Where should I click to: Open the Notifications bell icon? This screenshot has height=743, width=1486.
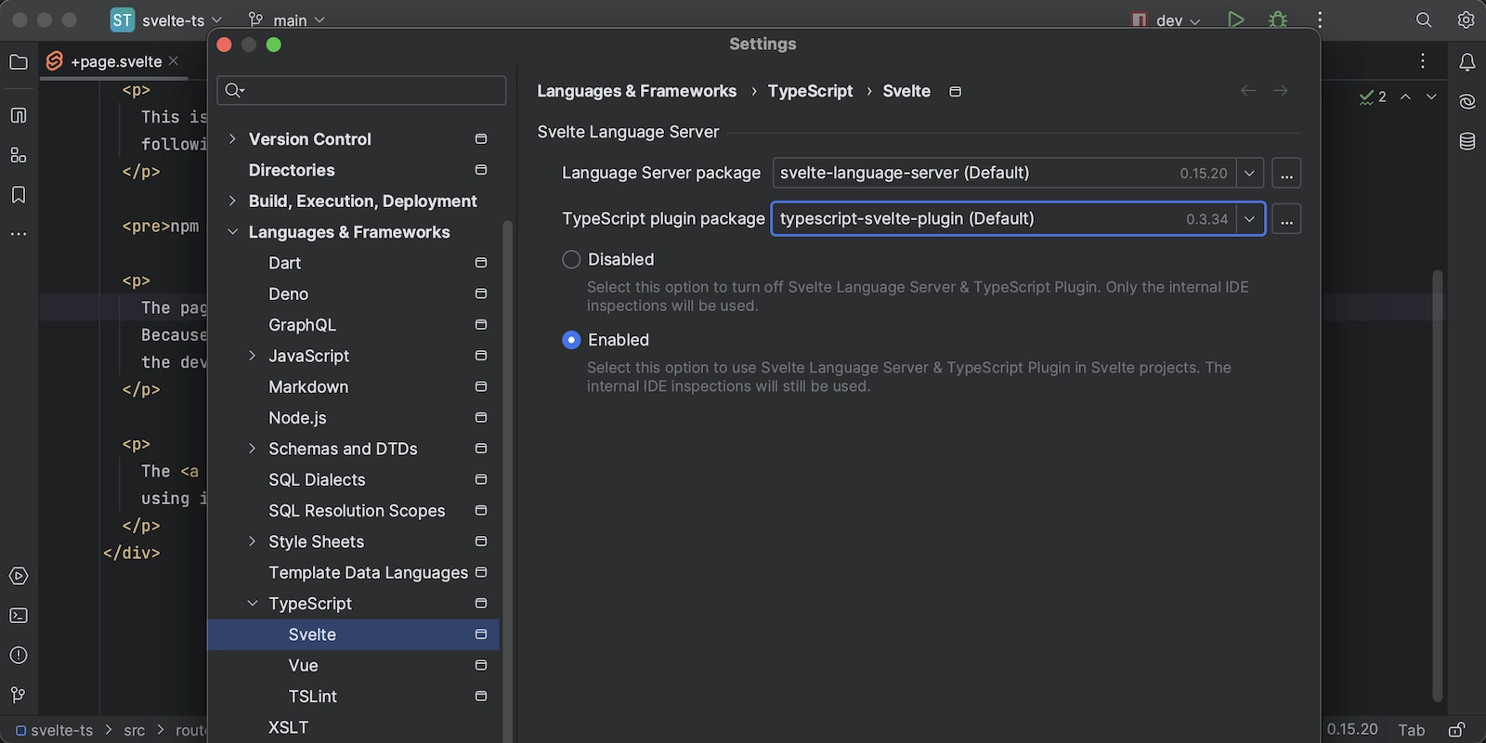[1467, 62]
